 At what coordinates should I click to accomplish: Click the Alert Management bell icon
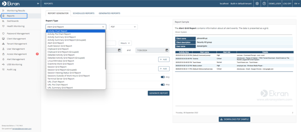coord(3,59)
